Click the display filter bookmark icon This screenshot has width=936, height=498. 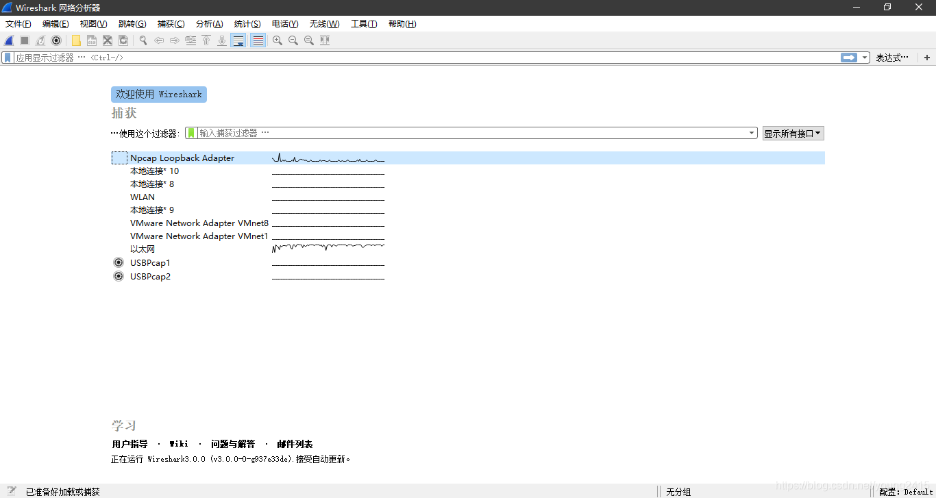(x=8, y=58)
